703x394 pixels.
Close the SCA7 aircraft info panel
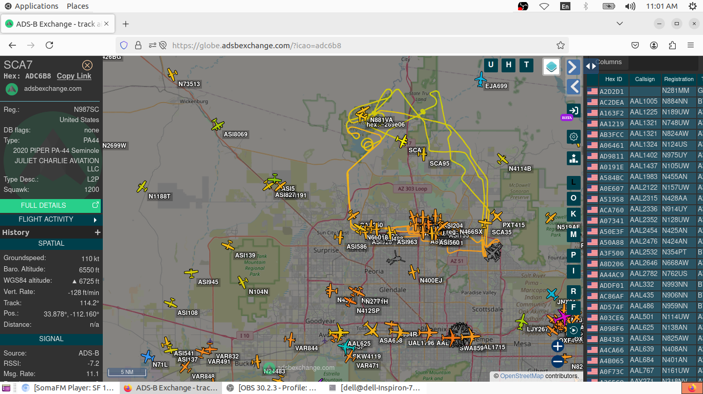coord(87,65)
